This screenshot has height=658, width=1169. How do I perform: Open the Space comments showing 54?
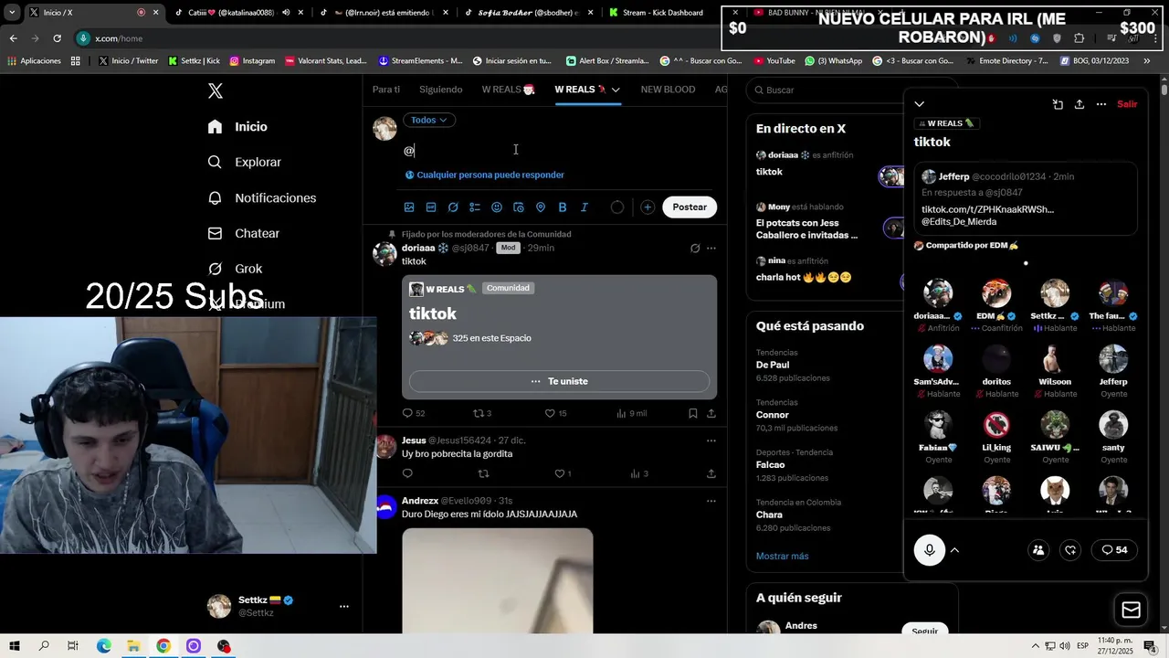1114,550
